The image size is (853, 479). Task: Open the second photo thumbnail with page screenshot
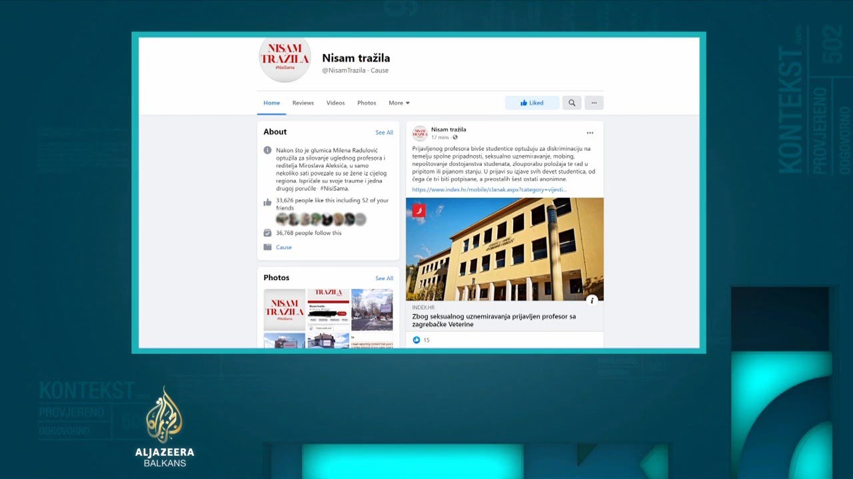pyautogui.click(x=328, y=309)
